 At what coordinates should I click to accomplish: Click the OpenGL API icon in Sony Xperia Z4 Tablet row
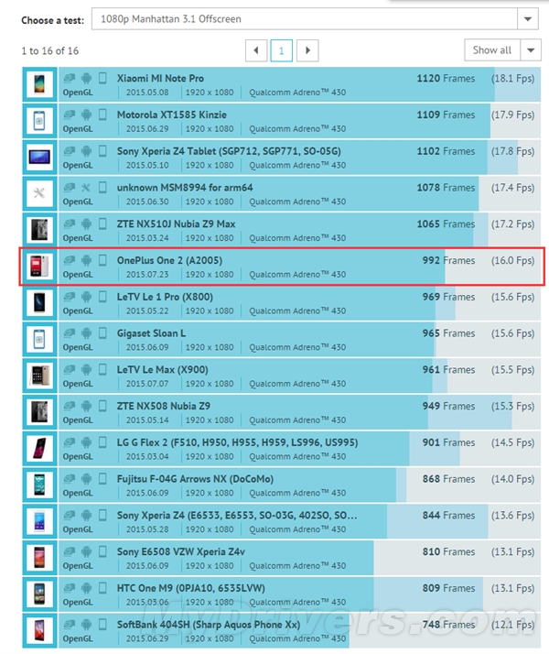pos(70,151)
